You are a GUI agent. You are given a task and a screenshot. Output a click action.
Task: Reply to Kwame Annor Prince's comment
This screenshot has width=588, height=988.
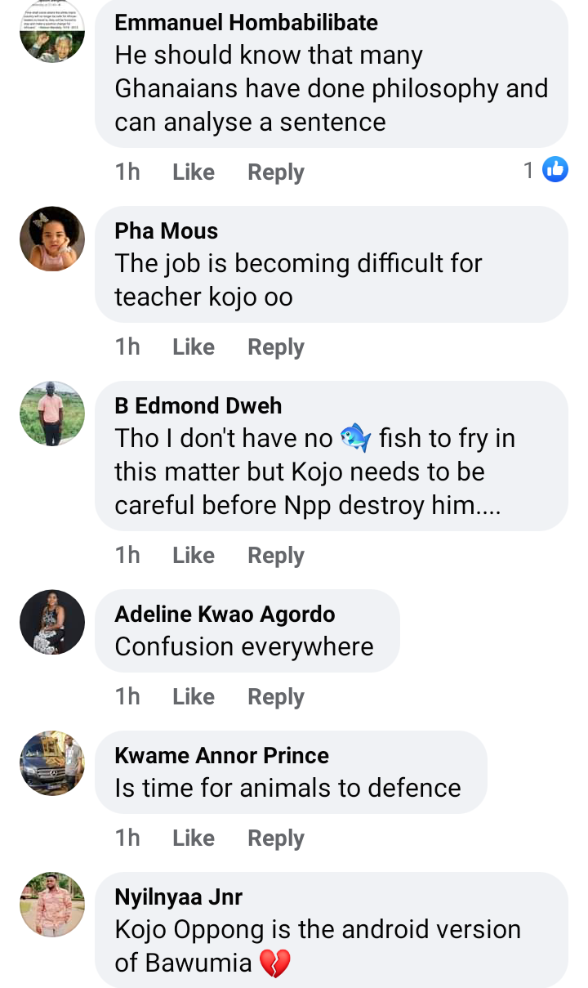point(276,838)
